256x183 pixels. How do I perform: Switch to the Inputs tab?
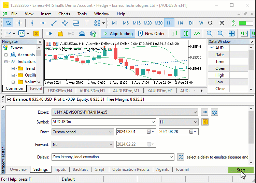click(60, 169)
